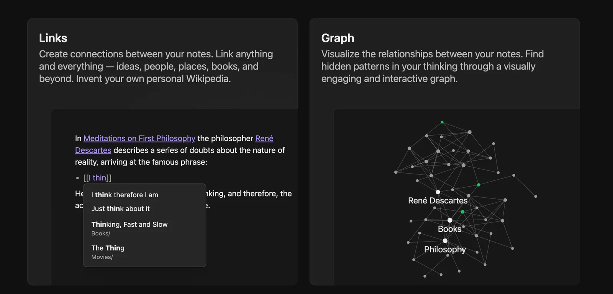613x294 pixels.
Task: Pick 'Thinking, Fast and Slow' in Books
Action: tap(144, 229)
